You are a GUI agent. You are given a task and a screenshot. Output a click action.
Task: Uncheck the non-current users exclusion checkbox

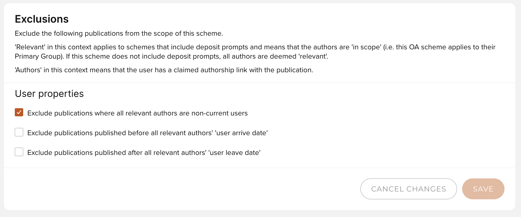pyautogui.click(x=19, y=113)
